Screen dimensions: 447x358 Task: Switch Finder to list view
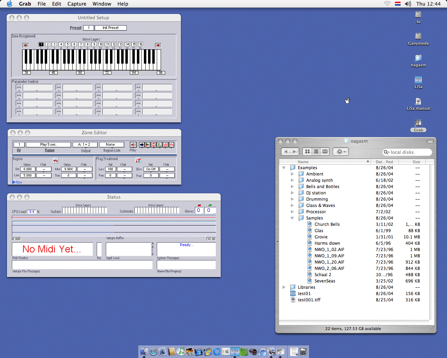[x=316, y=151]
